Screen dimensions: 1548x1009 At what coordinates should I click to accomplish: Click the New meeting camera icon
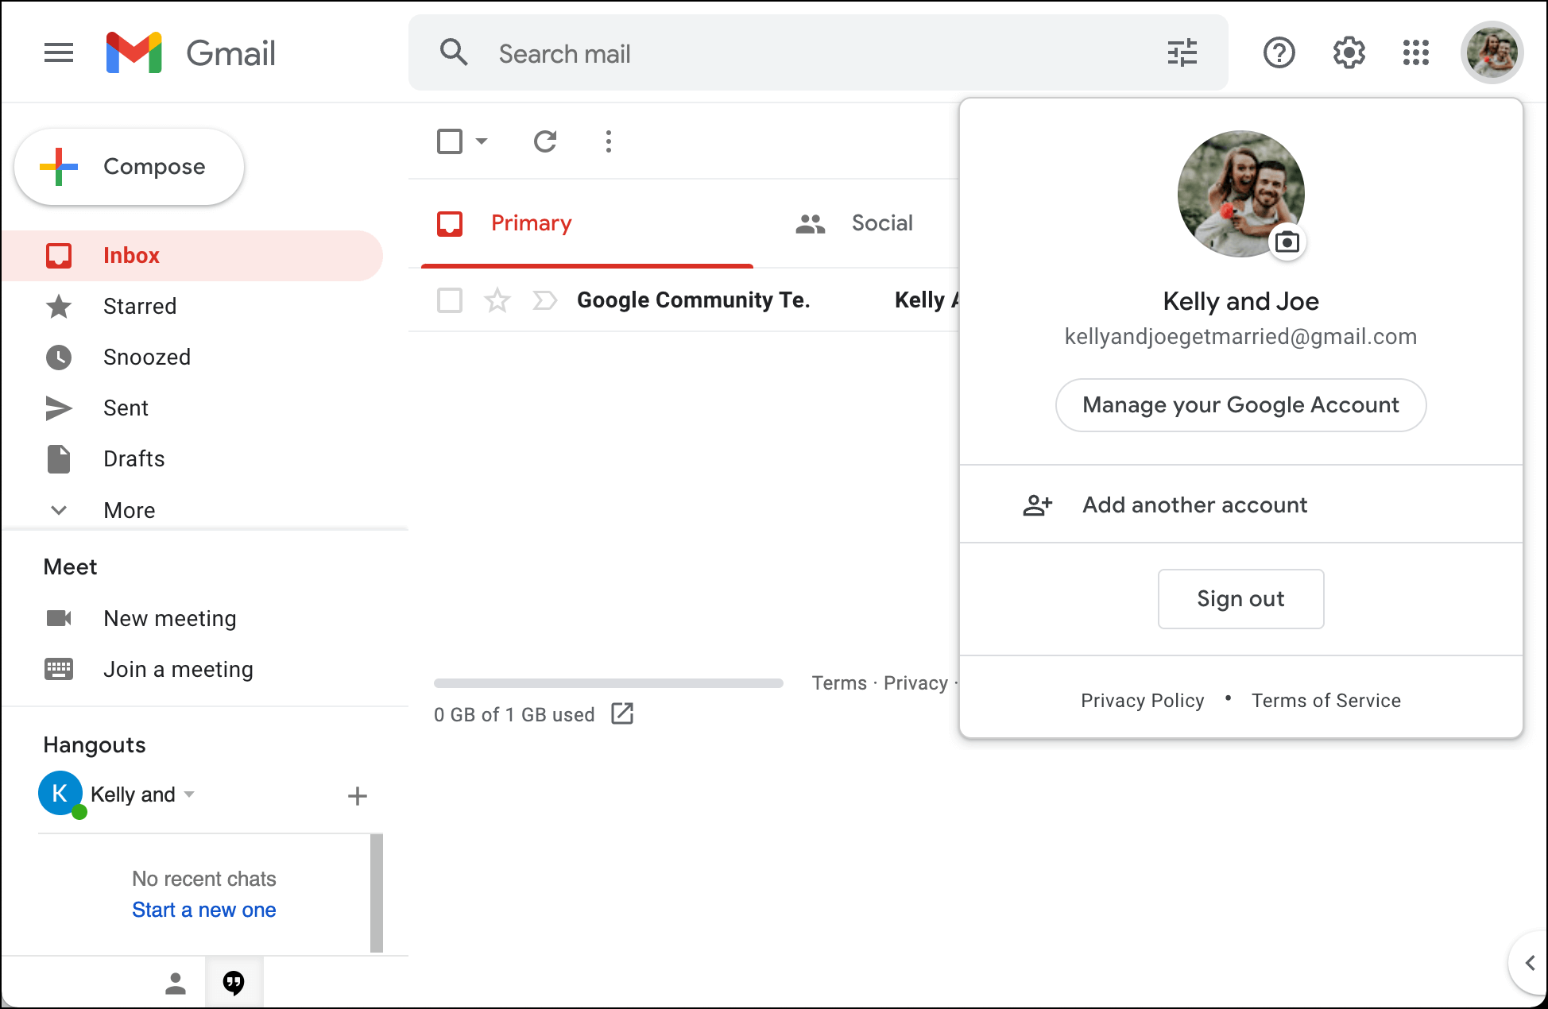tap(59, 618)
